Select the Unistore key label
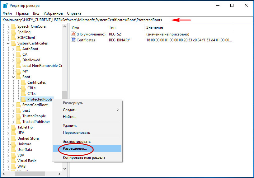 tap(24, 144)
